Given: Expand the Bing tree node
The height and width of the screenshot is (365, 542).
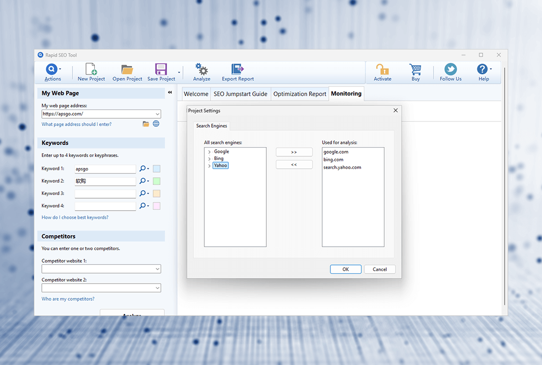Looking at the screenshot, I should tap(209, 159).
